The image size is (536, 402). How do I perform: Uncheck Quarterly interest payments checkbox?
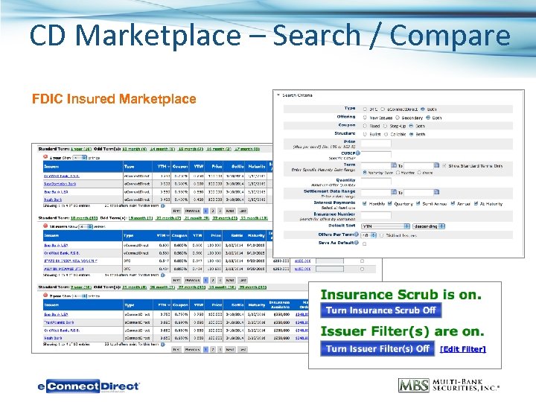(x=389, y=203)
